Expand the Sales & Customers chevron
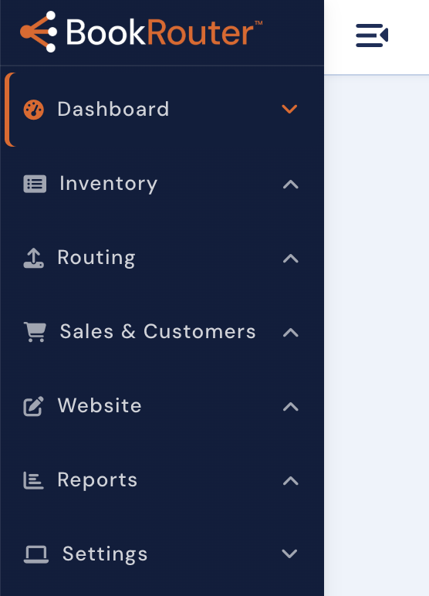Screen dimensions: 429x596 291,333
